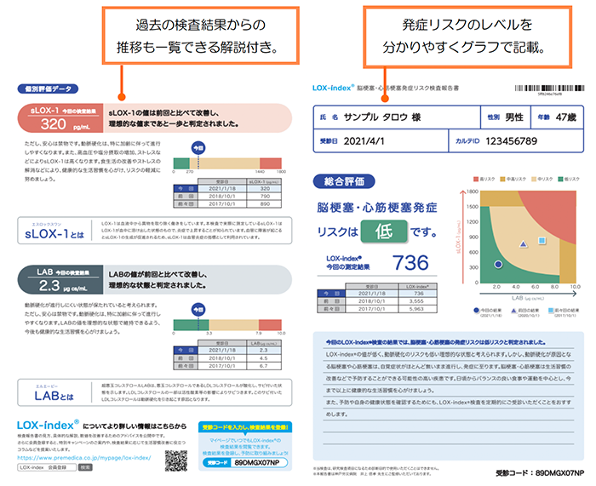Click the 中高リスク legend swatch
The image size is (596, 486).
pyautogui.click(x=502, y=180)
